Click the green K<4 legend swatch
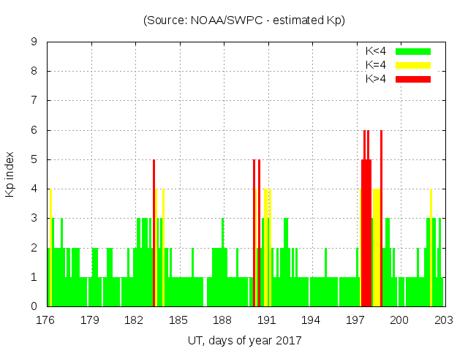Screen dimensions: 468x351 click(x=413, y=51)
